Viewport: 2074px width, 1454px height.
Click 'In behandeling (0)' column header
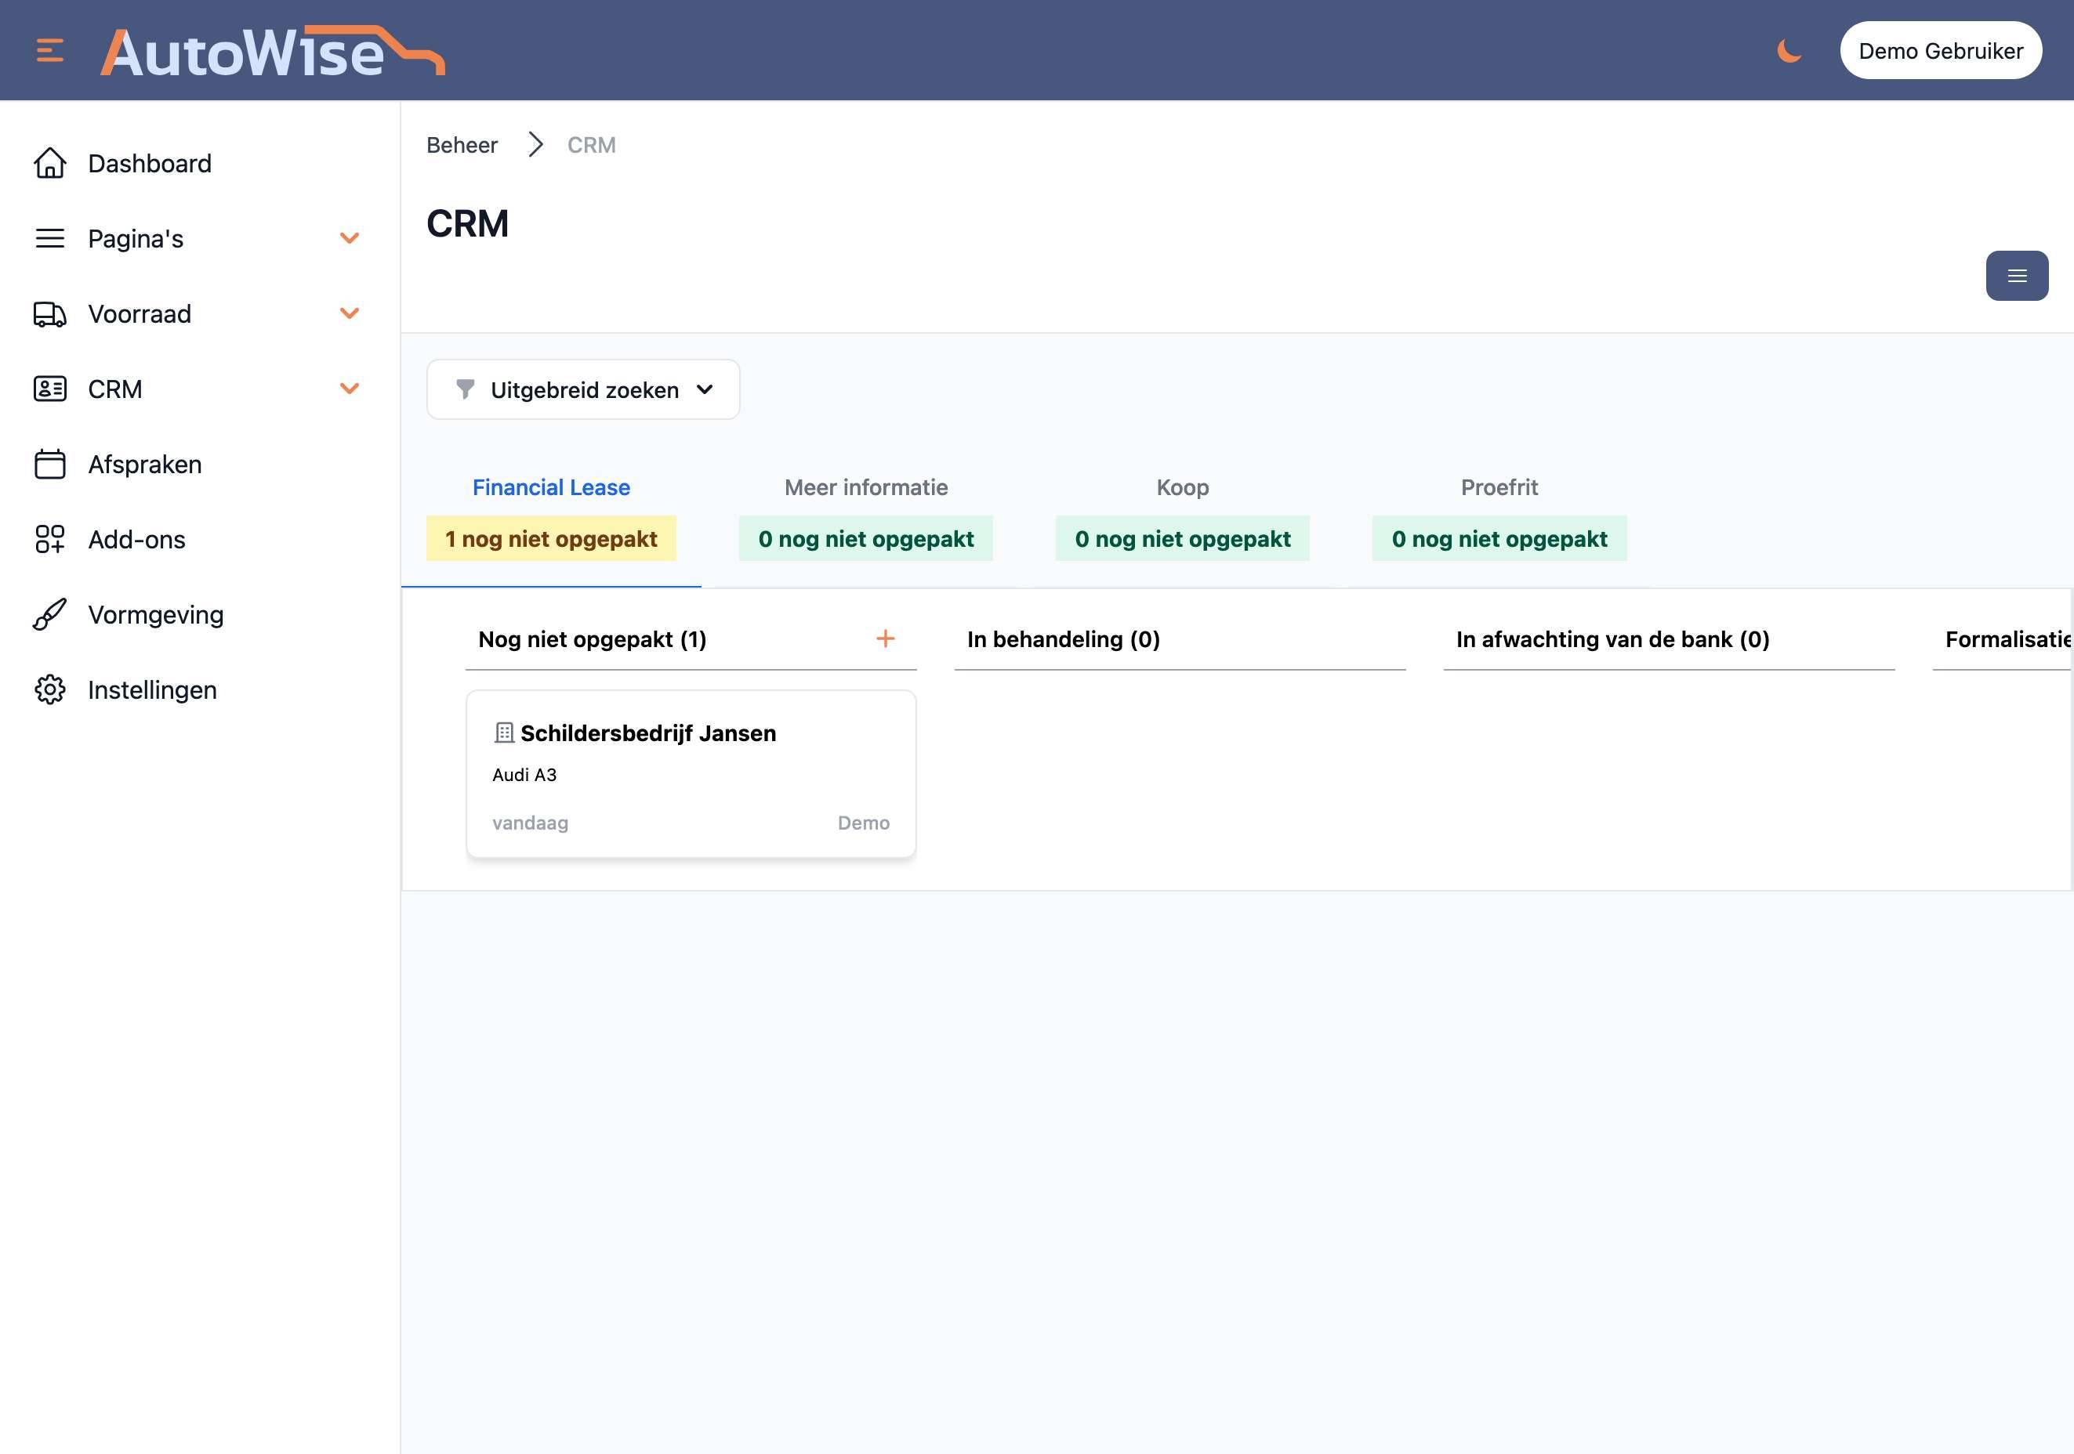click(x=1063, y=639)
